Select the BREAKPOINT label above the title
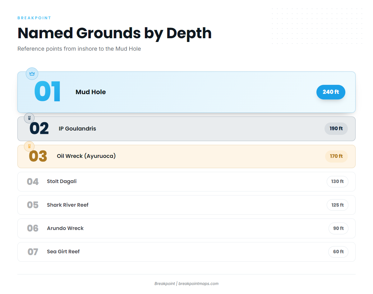This screenshot has width=373, height=294. click(34, 18)
